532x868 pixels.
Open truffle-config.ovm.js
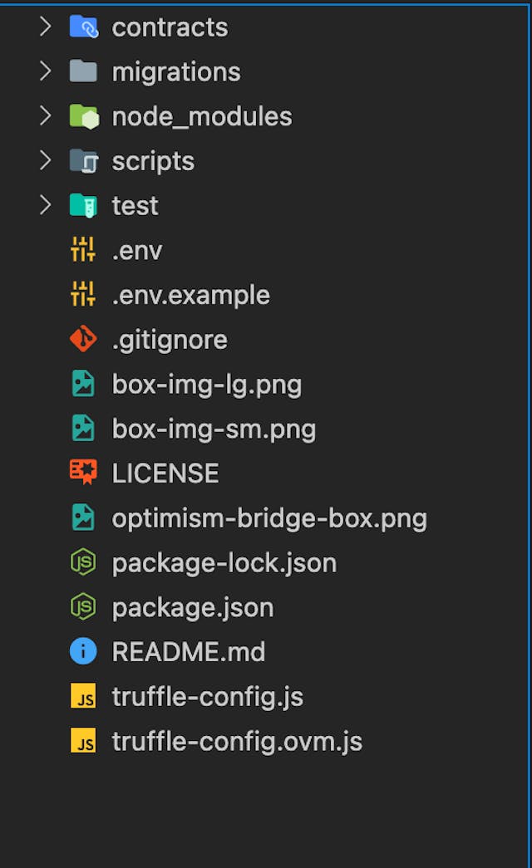pyautogui.click(x=235, y=740)
